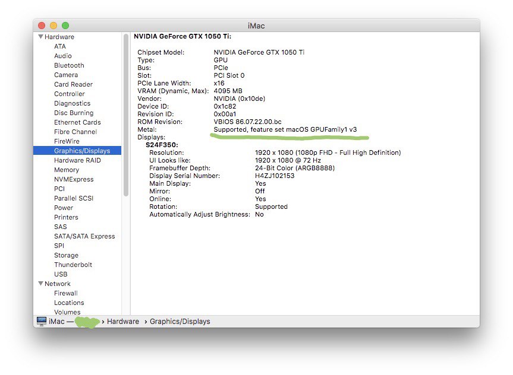Click the Automatically Adjust Brightness value No
This screenshot has width=513, height=375.
[x=259, y=214]
